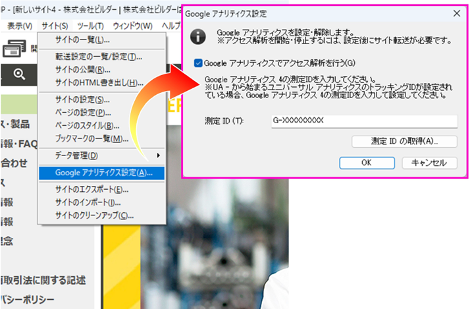Viewport: 474px width, 309px height.
Task: Select Google アナリティクス設定(A) menu entry
Action: [x=103, y=173]
